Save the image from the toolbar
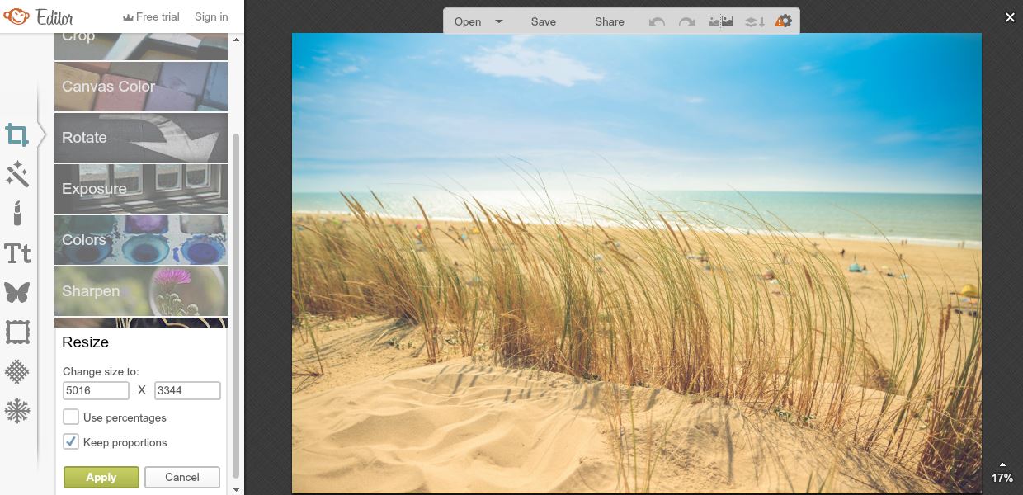Screen dimensions: 1023x495 tap(544, 21)
